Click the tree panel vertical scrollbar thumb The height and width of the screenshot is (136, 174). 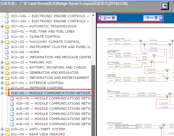pos(93,100)
